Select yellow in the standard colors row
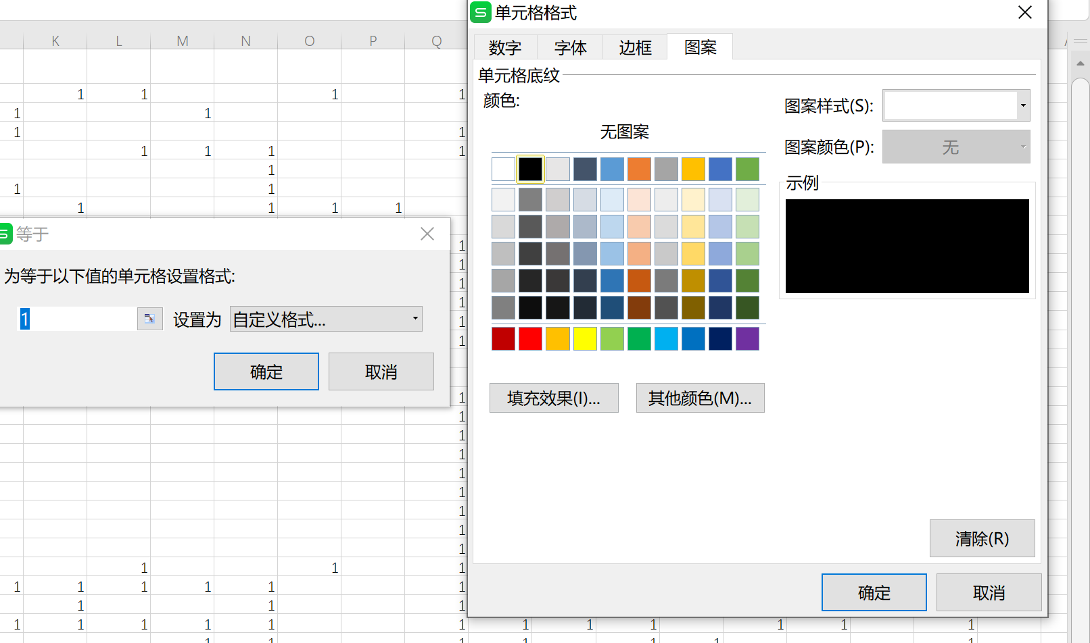The image size is (1090, 643). point(585,338)
